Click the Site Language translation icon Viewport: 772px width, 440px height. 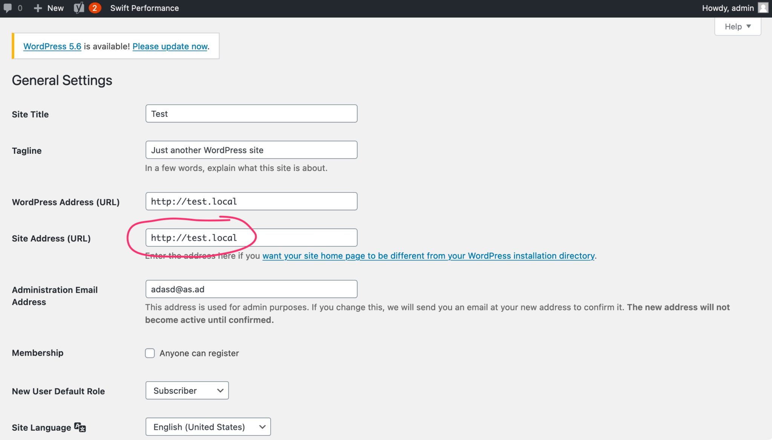[x=79, y=427]
